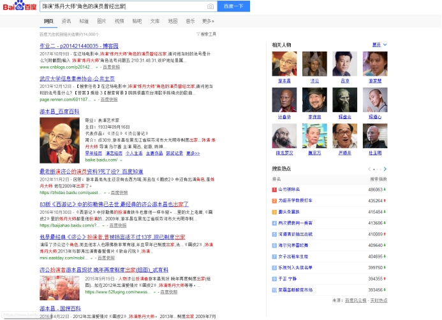Open 作业二 - p201421440035 - 博客园 result
Screen dimensions: 442x320
[79, 46]
